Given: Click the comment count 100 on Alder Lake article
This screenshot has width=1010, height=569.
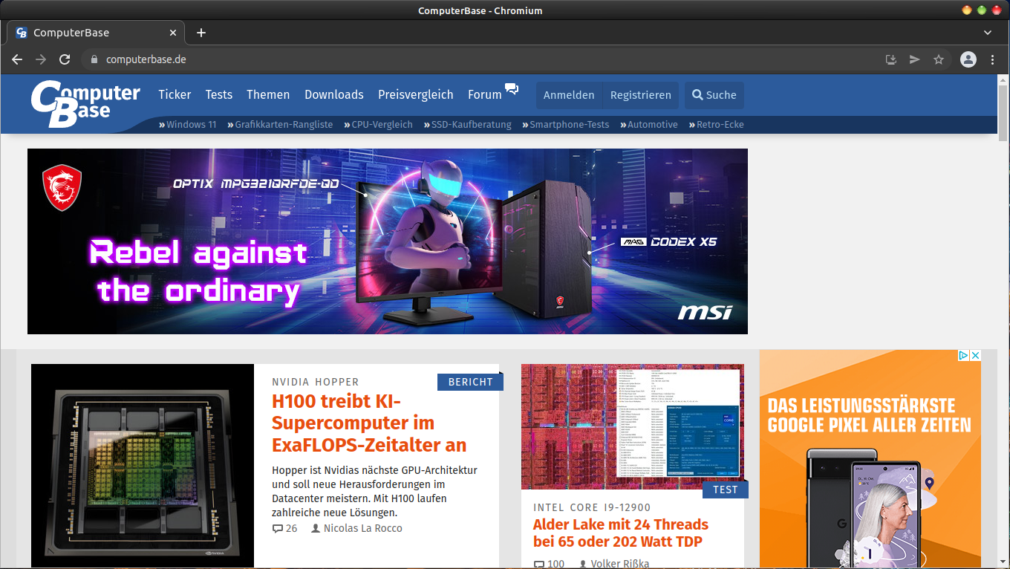Looking at the screenshot, I should (549, 564).
